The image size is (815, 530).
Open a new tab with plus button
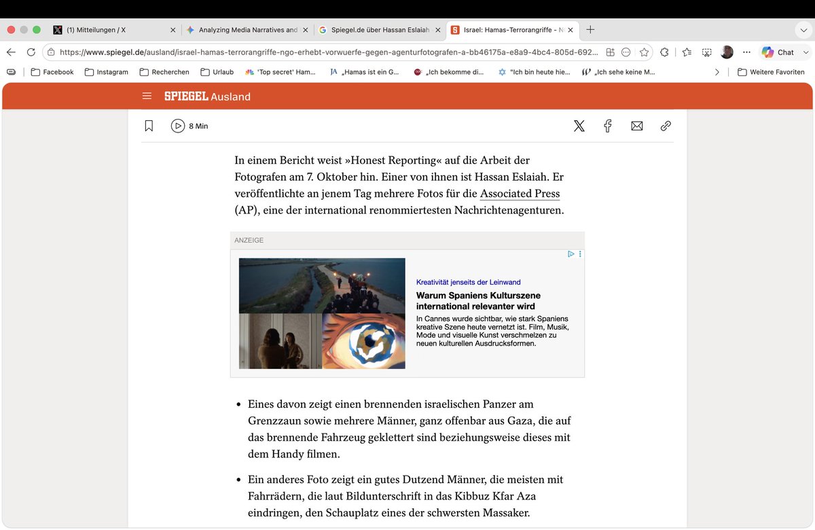click(x=590, y=29)
